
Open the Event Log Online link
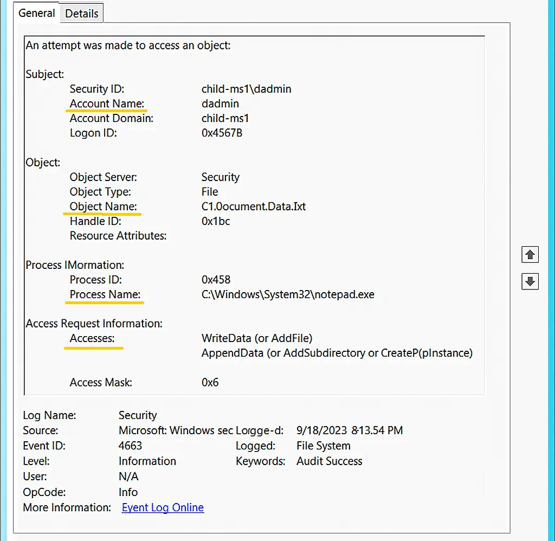coord(162,507)
